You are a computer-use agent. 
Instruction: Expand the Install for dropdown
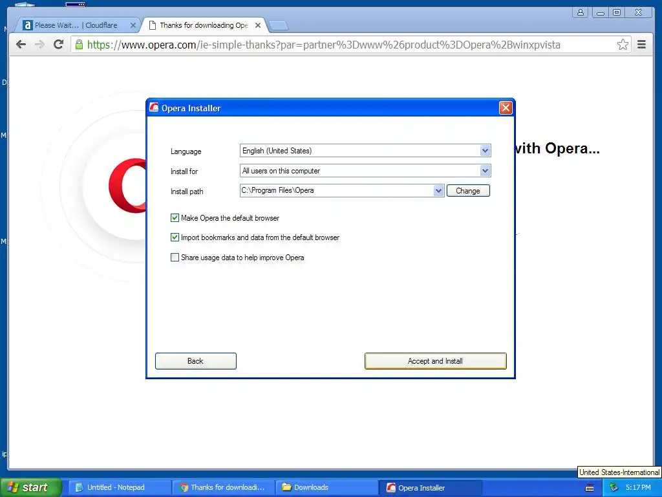(x=485, y=171)
